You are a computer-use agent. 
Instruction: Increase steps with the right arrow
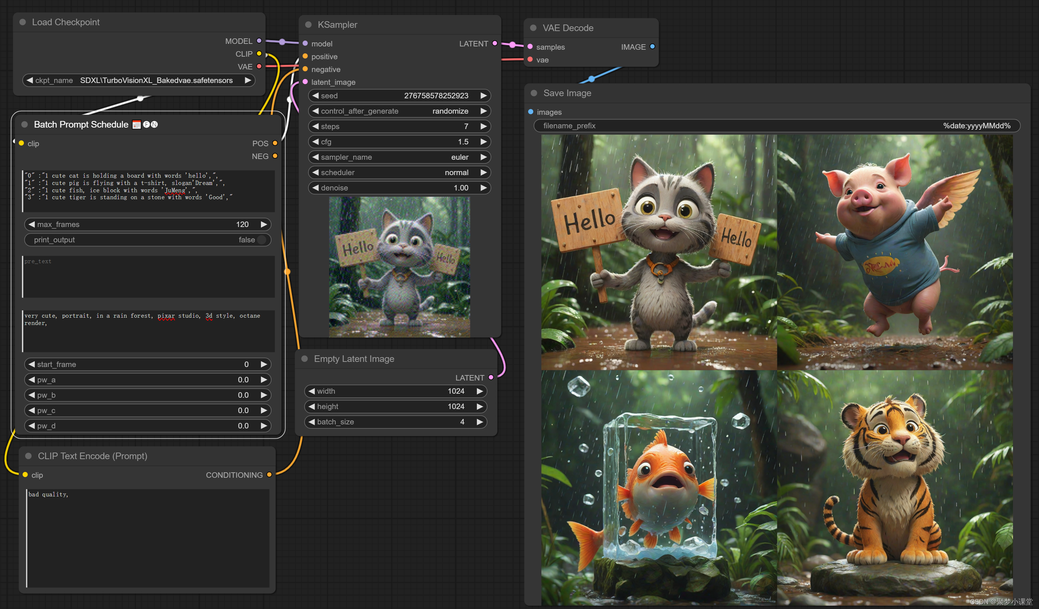pos(483,126)
